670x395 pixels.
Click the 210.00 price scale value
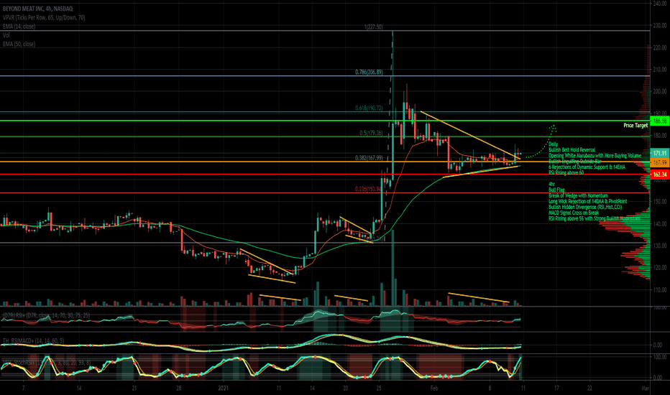pyautogui.click(x=660, y=70)
